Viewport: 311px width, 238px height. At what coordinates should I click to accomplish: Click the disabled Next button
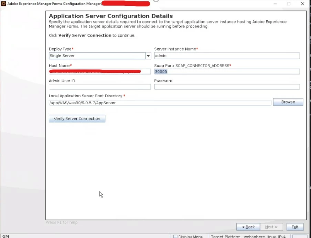[271, 227]
